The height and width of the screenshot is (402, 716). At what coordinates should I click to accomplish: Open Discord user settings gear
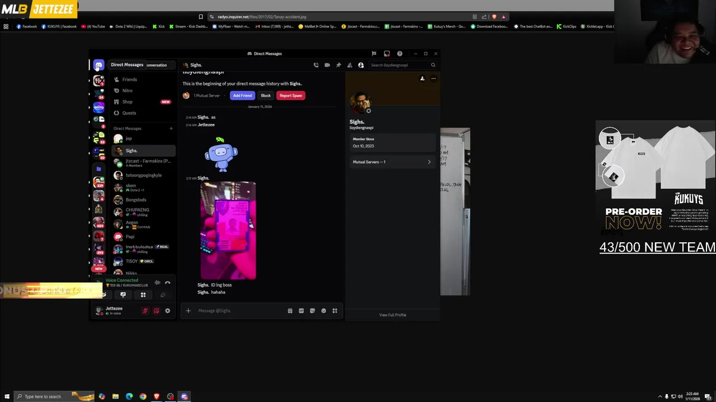[x=167, y=311]
